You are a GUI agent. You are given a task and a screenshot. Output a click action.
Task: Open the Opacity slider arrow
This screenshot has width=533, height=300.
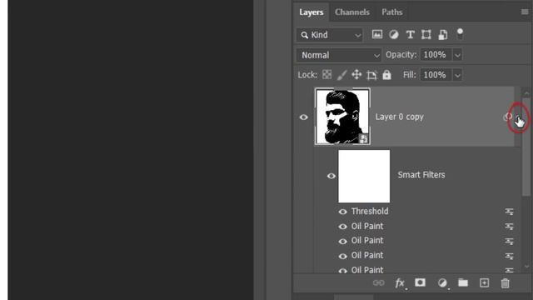click(x=457, y=55)
